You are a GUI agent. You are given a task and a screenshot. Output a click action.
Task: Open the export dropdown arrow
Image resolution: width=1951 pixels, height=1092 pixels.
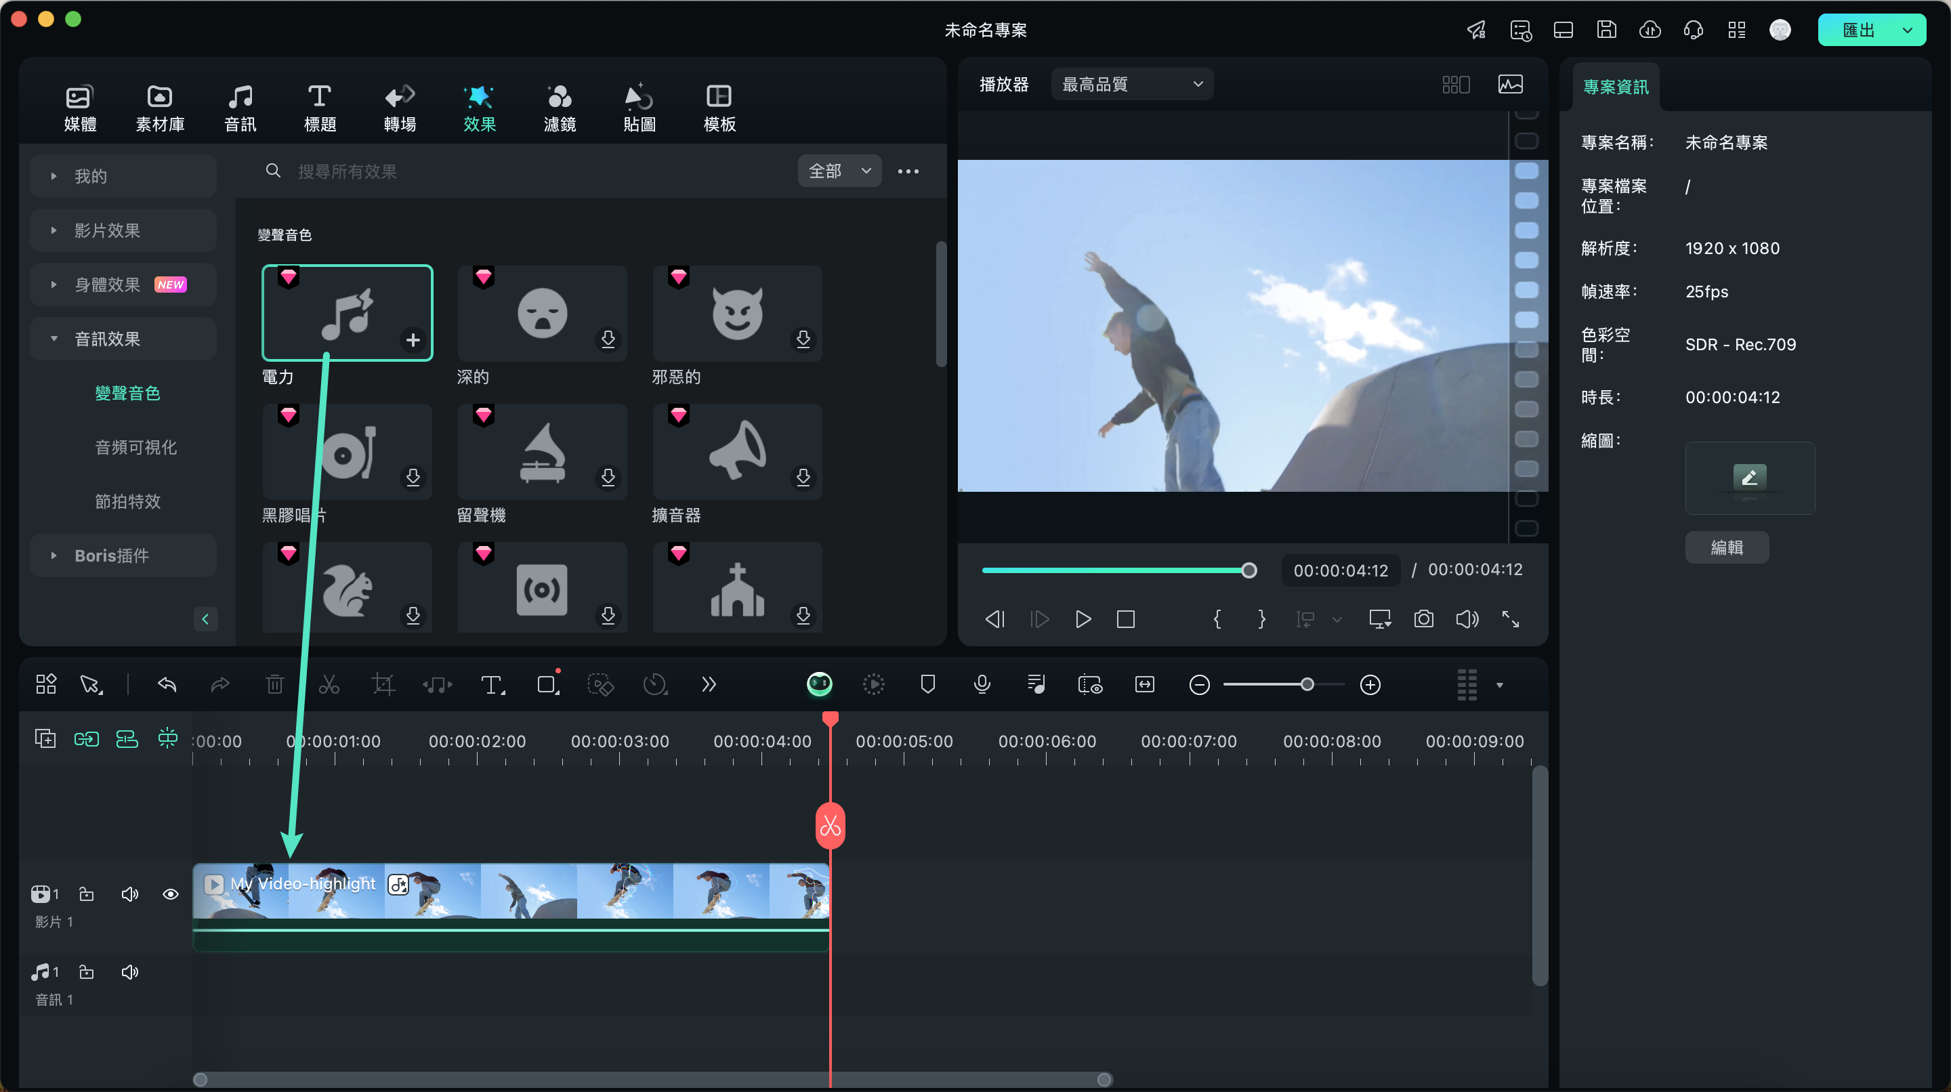tap(1908, 30)
